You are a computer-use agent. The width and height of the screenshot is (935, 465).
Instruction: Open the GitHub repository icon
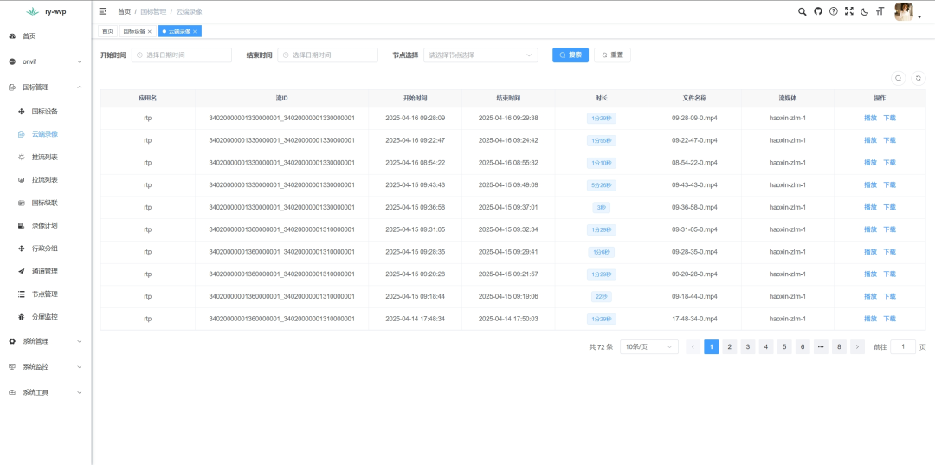(x=817, y=11)
